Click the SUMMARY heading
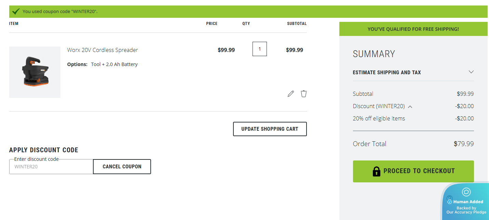This screenshot has height=220, width=489. click(373, 54)
